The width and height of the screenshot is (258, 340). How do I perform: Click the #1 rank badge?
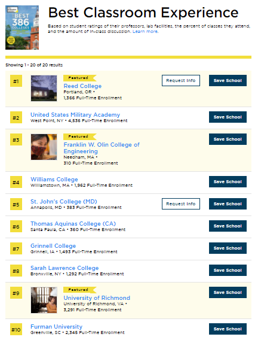[x=16, y=81]
